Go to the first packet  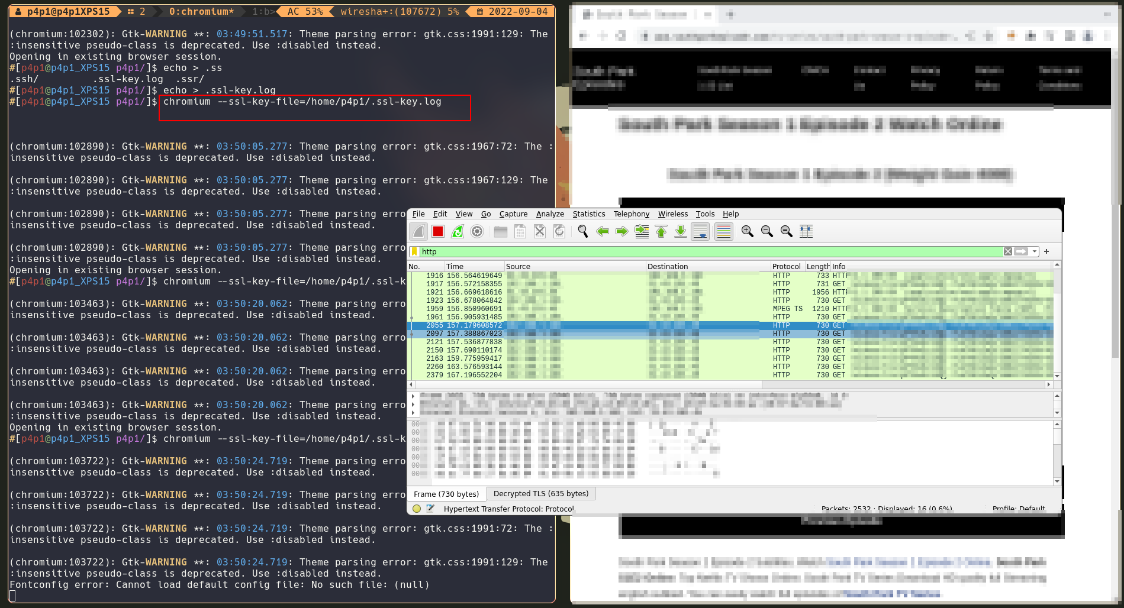[661, 231]
